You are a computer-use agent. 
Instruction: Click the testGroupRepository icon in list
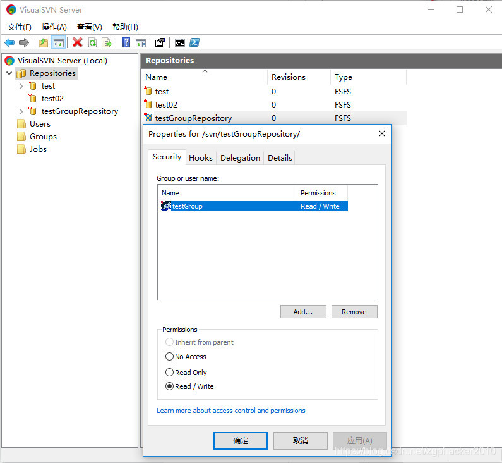click(148, 118)
